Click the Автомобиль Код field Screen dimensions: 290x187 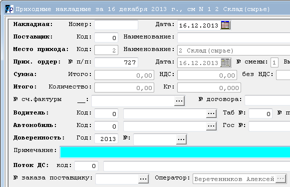coord(106,126)
